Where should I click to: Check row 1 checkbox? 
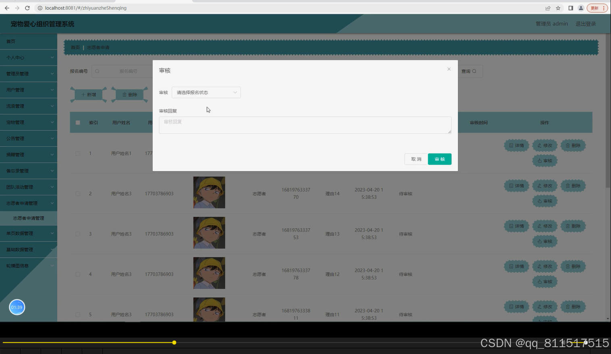[x=78, y=153]
